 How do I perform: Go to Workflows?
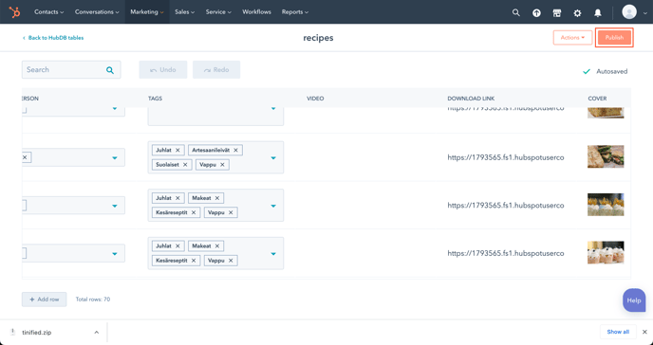256,12
